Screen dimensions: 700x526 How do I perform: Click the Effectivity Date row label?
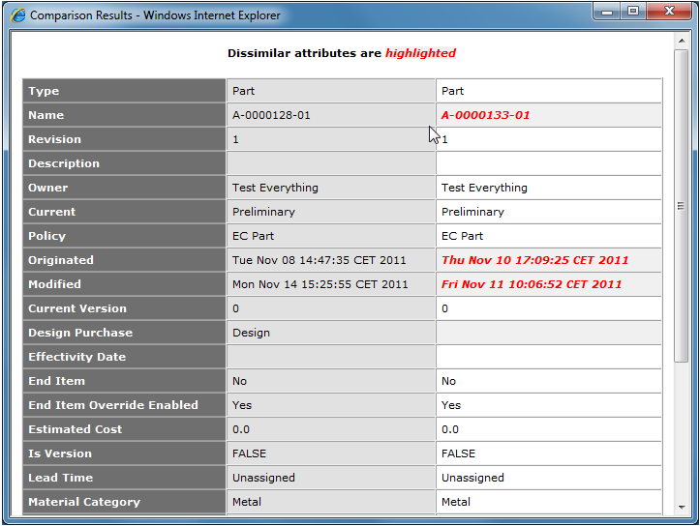point(76,357)
